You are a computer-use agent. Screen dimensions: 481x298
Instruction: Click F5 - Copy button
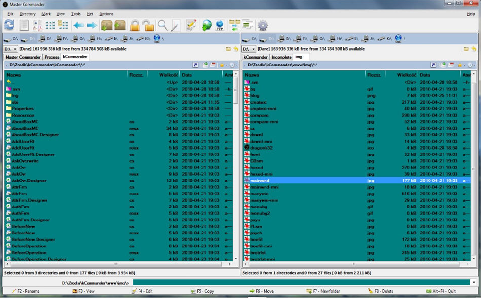tap(202, 291)
